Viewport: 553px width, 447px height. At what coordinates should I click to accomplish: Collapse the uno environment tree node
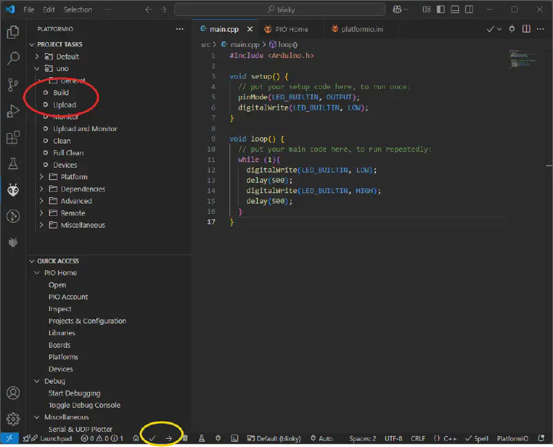click(x=37, y=69)
